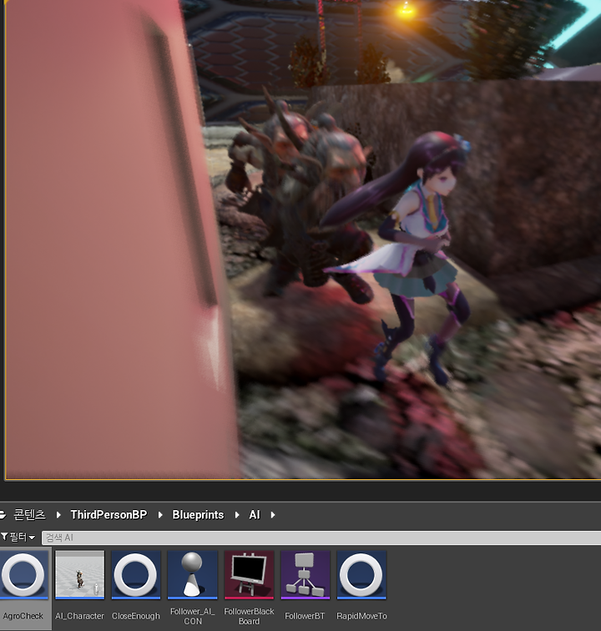Select the RapidMoveTo task asset icon
Image resolution: width=601 pixels, height=631 pixels.
[361, 574]
